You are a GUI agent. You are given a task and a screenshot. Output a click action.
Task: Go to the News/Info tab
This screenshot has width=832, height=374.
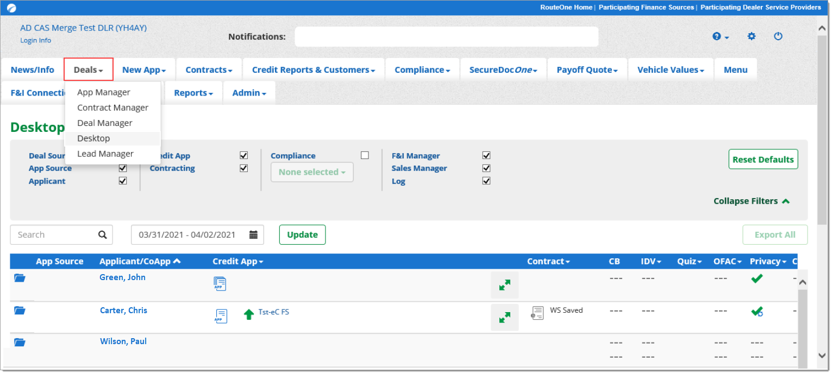(33, 69)
